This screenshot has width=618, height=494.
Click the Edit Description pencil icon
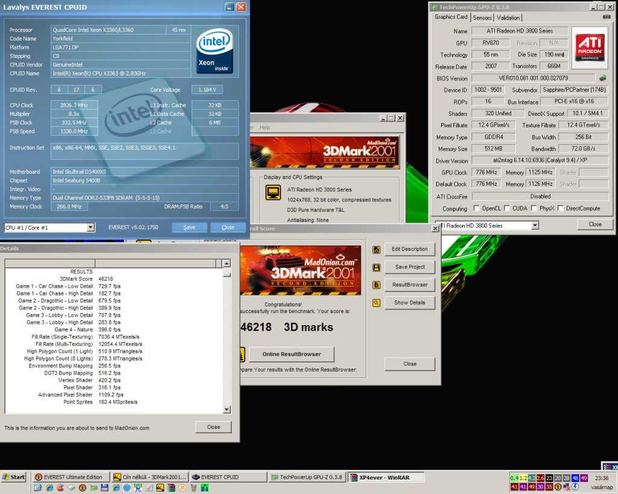tap(377, 249)
